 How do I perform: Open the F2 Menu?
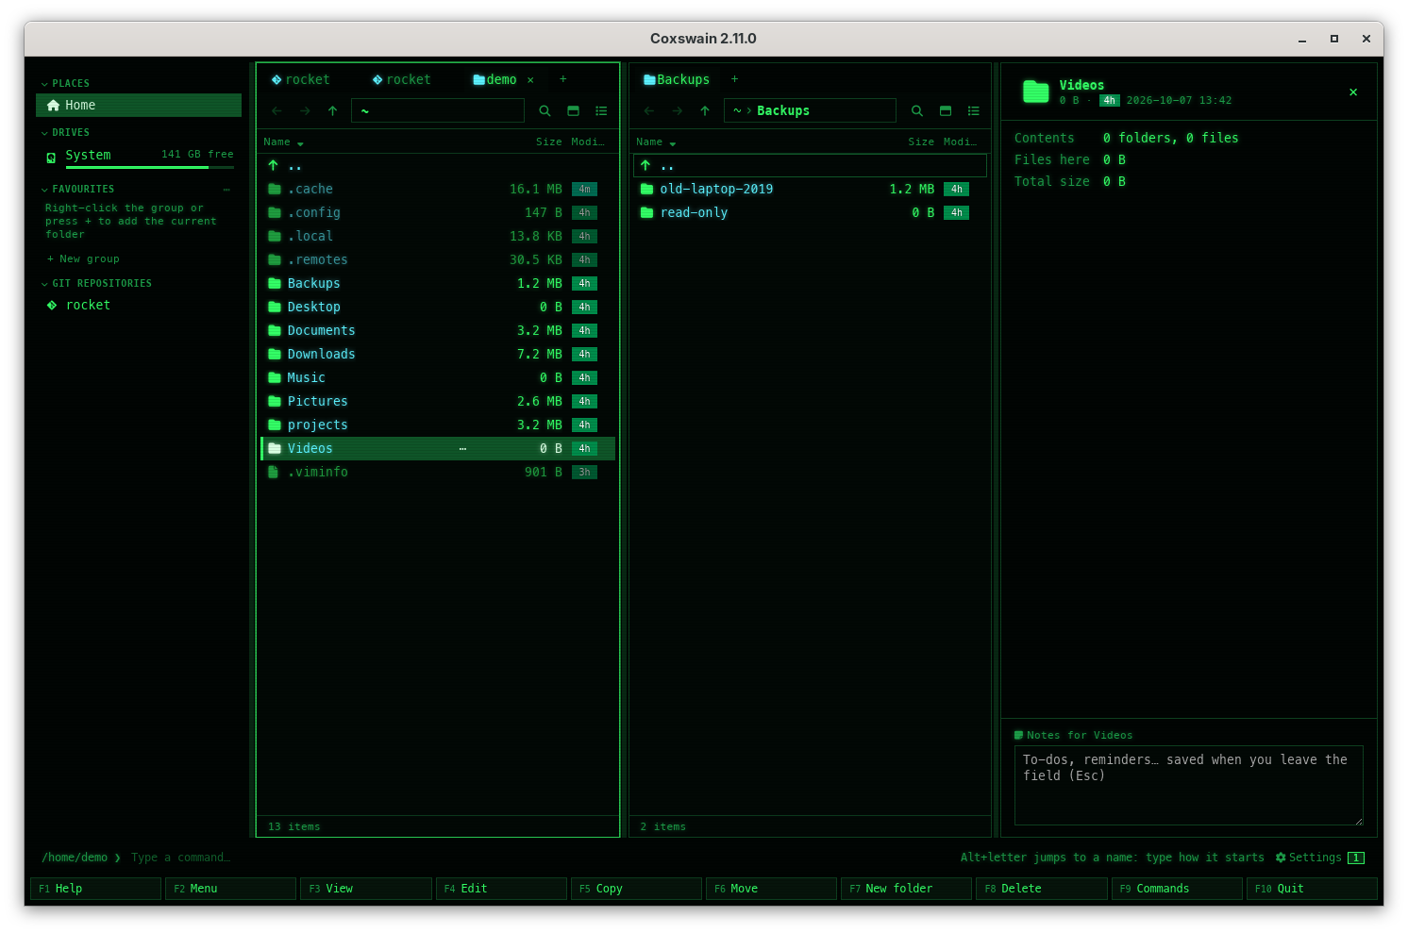(x=230, y=889)
